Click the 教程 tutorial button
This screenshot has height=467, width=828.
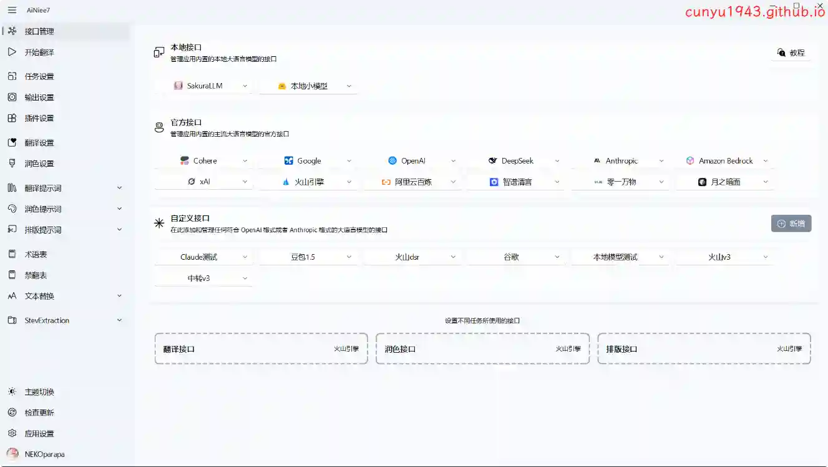pos(791,53)
